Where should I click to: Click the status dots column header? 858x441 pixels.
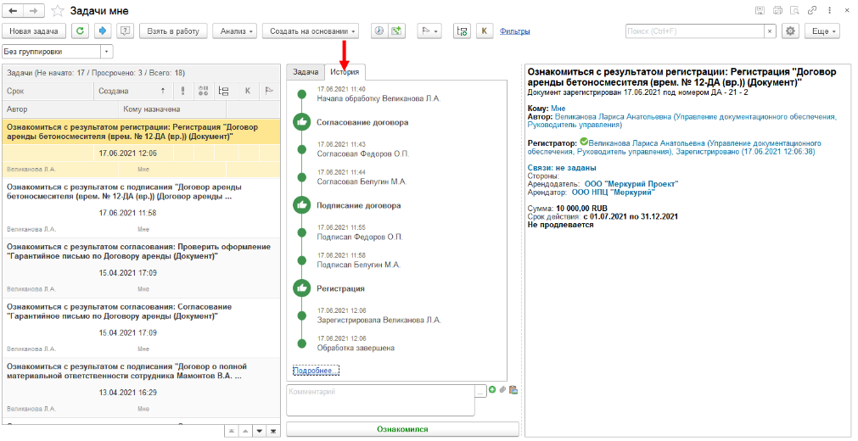point(204,91)
